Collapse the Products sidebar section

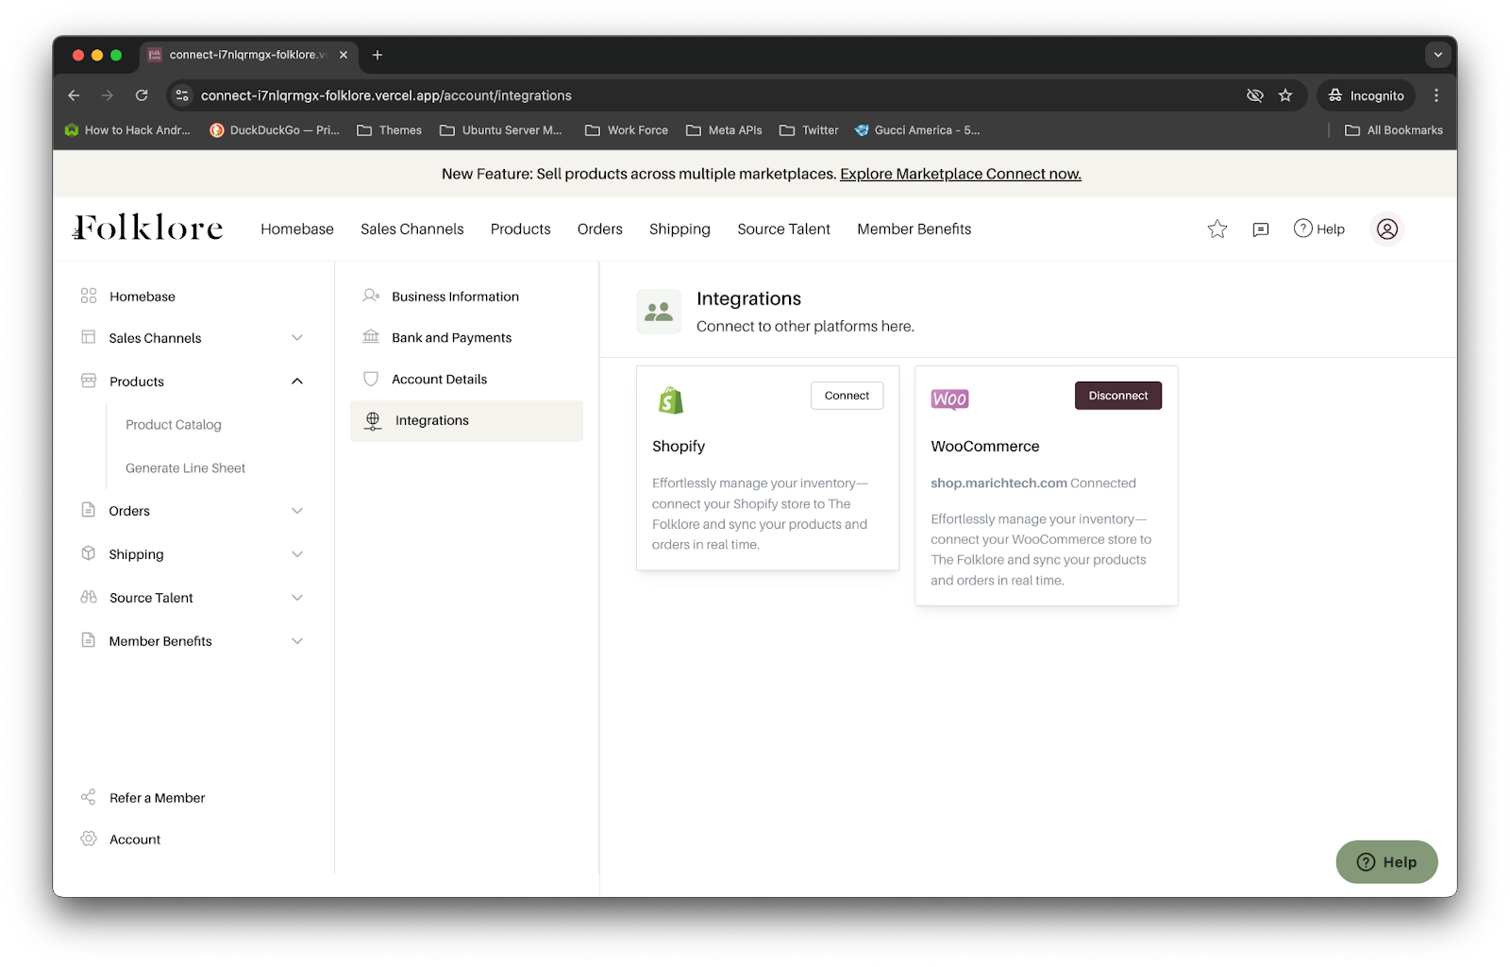click(297, 382)
